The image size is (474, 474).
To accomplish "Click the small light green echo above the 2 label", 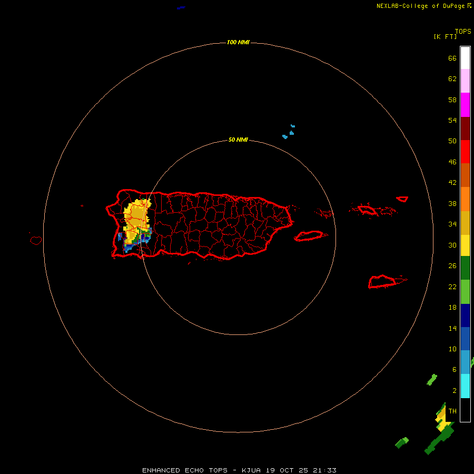I will (432, 380).
